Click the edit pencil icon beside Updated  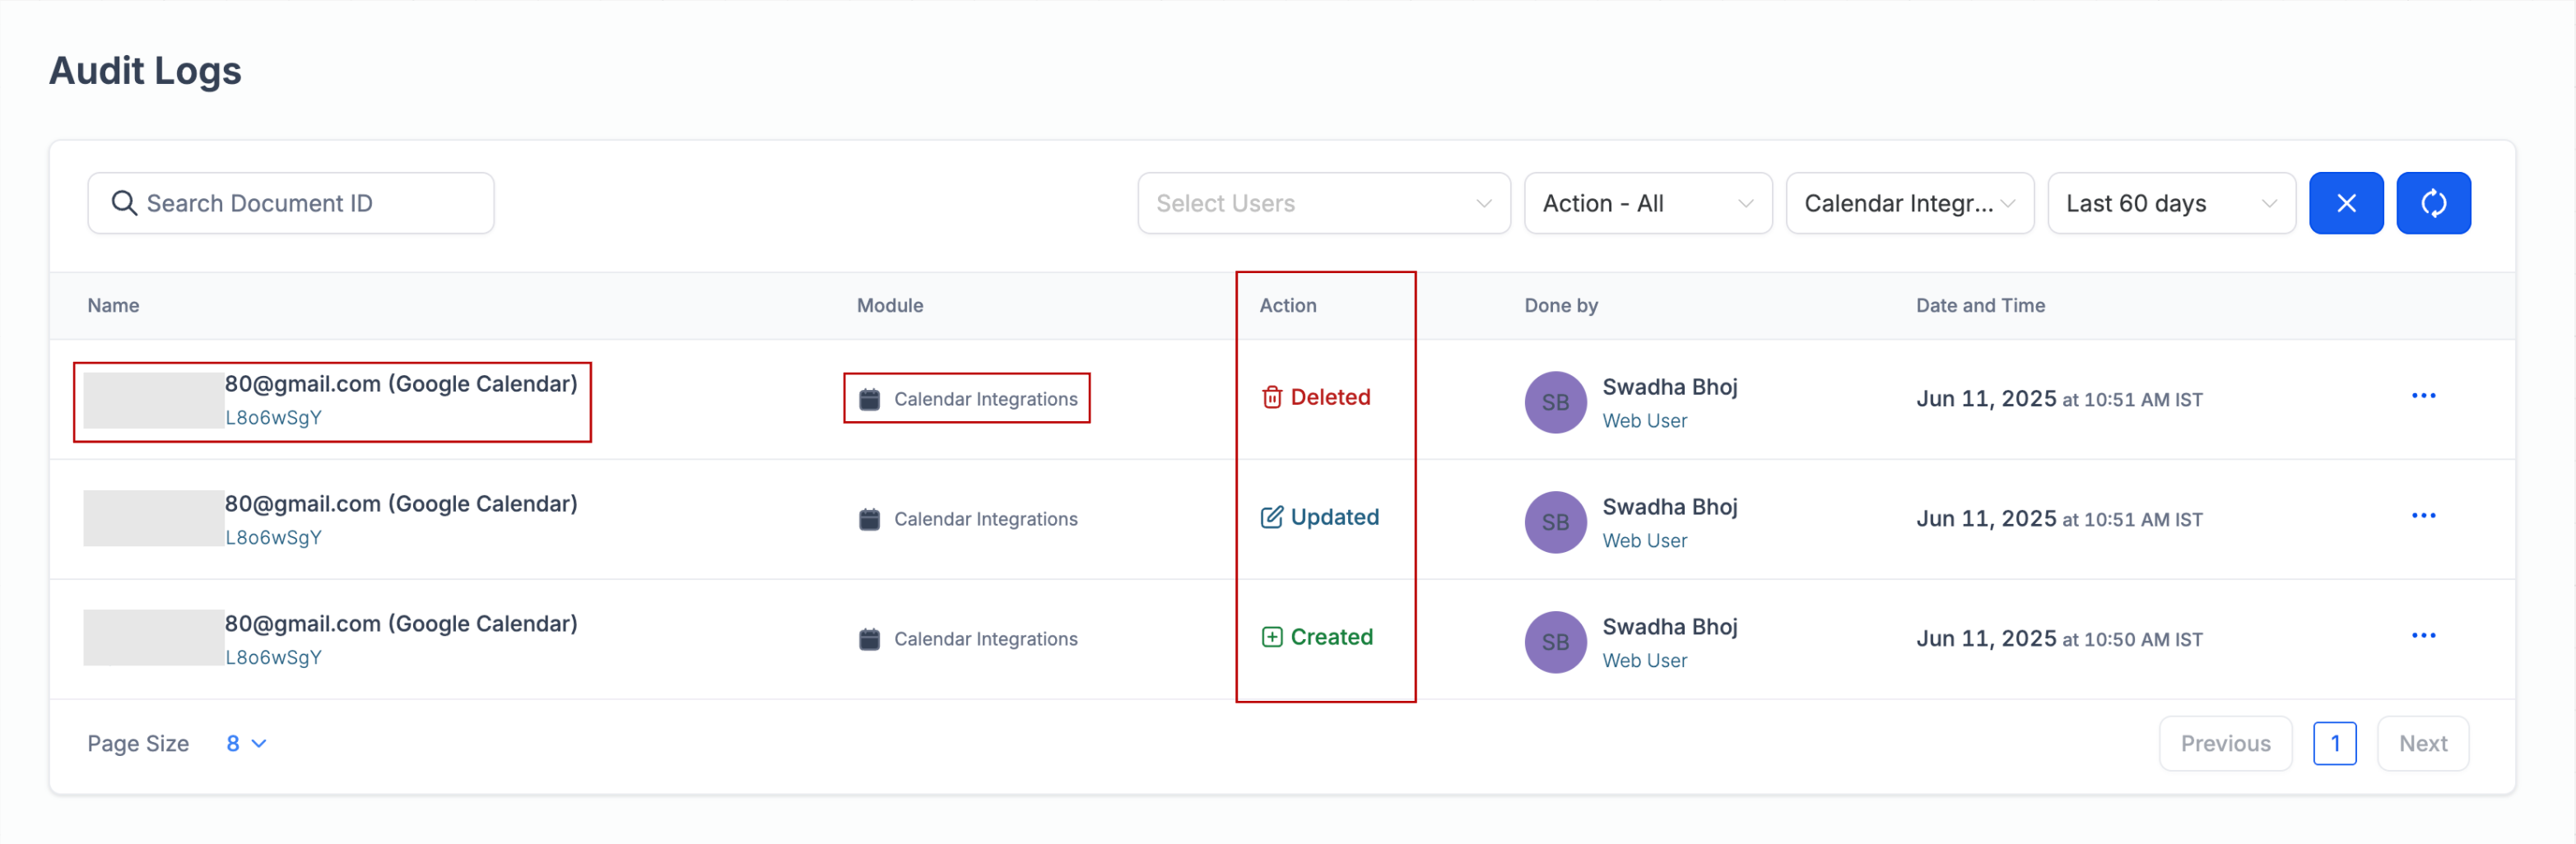(x=1271, y=517)
